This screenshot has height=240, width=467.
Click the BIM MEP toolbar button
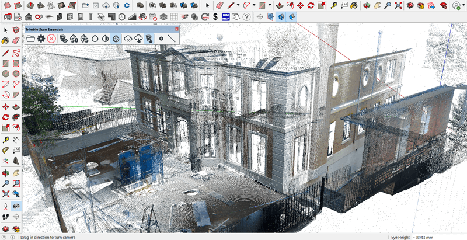[225, 16]
